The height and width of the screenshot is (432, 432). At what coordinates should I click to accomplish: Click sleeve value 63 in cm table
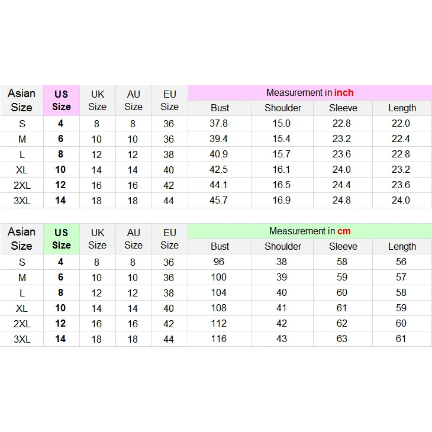343,338
